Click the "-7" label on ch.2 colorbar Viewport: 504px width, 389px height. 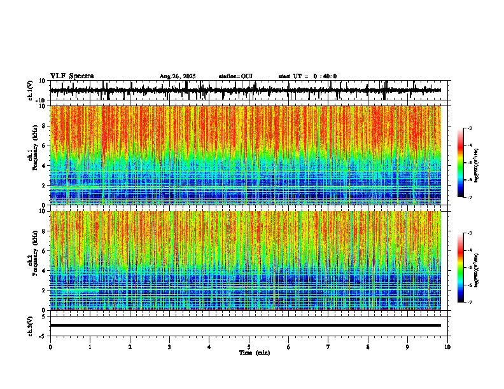click(469, 302)
